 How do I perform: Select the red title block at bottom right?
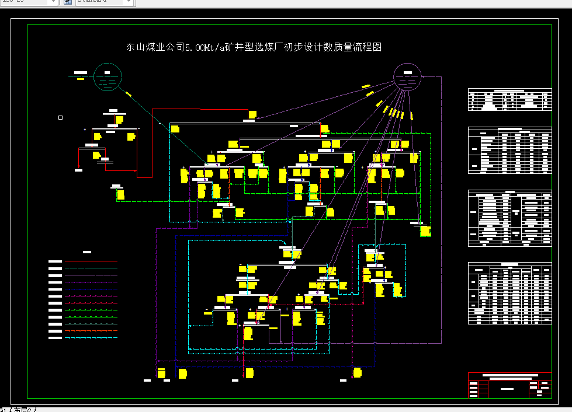pyautogui.click(x=509, y=385)
